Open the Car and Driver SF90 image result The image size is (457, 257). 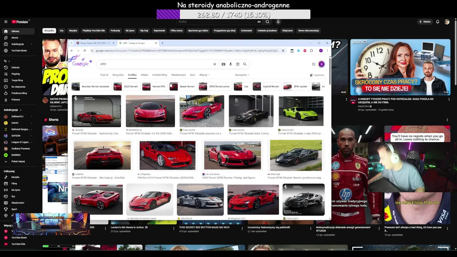coord(232,155)
